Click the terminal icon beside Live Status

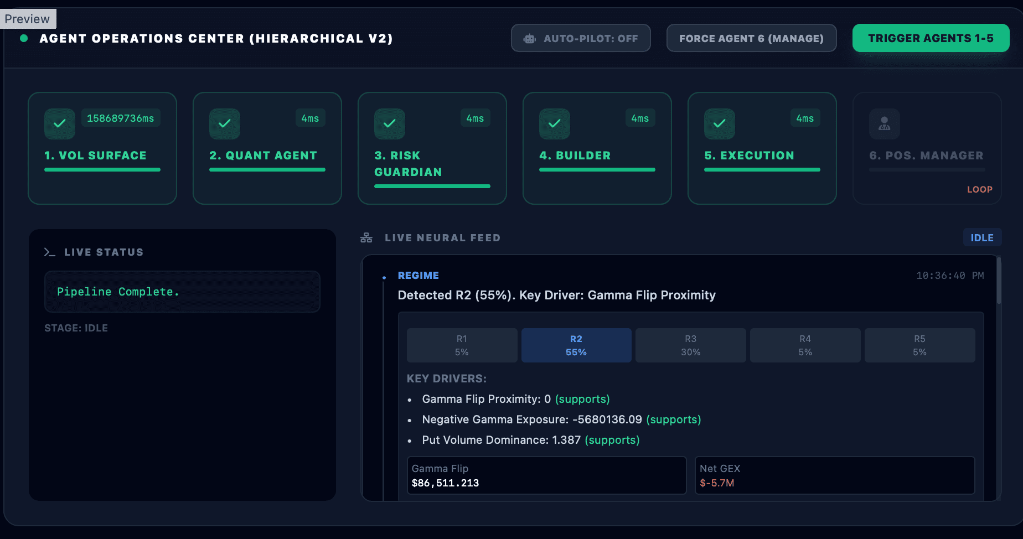pos(50,252)
